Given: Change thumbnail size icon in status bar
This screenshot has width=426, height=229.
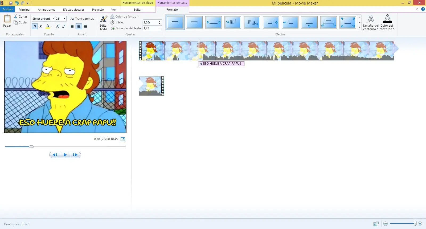Looking at the screenshot, I should [376, 224].
